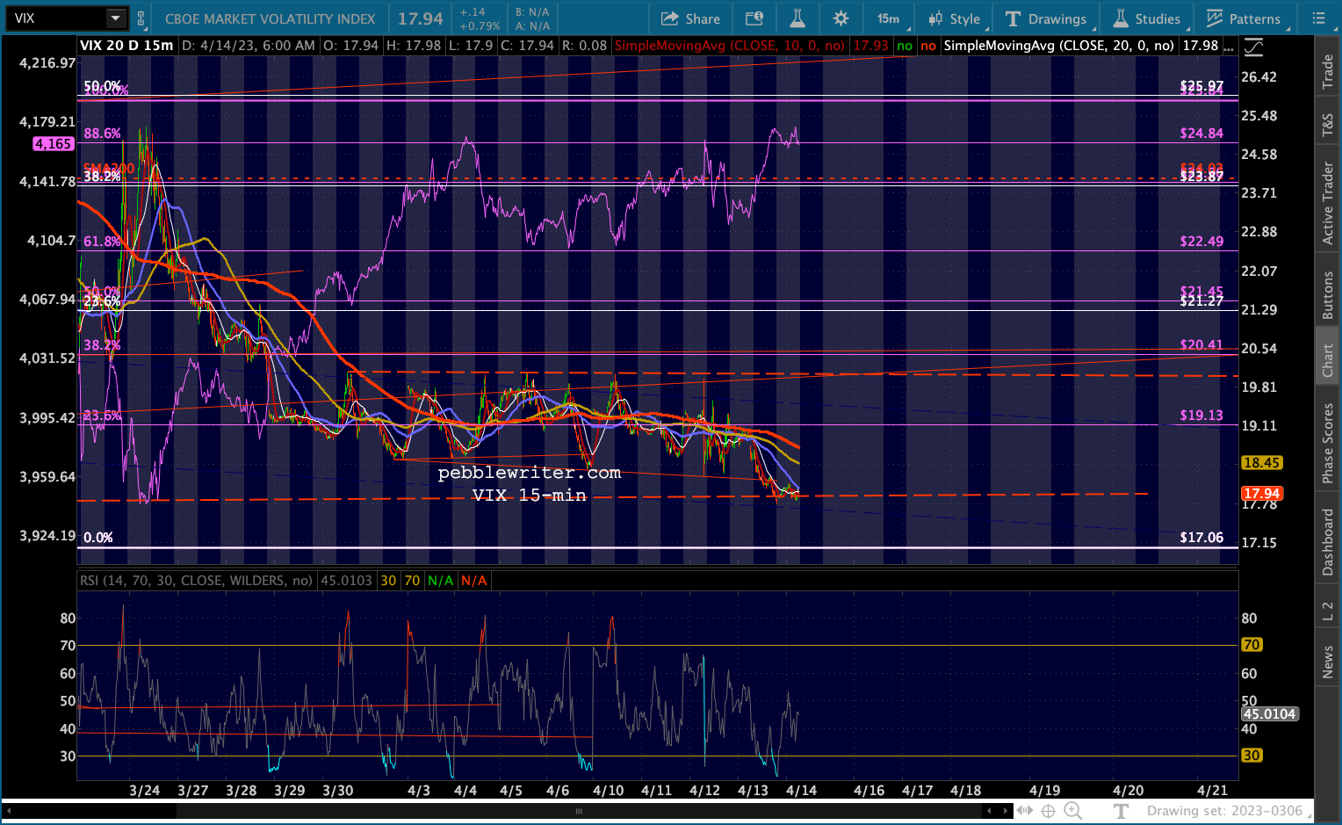Click the 15m time frame button
Viewport: 1342px width, 825px height.
[x=888, y=18]
